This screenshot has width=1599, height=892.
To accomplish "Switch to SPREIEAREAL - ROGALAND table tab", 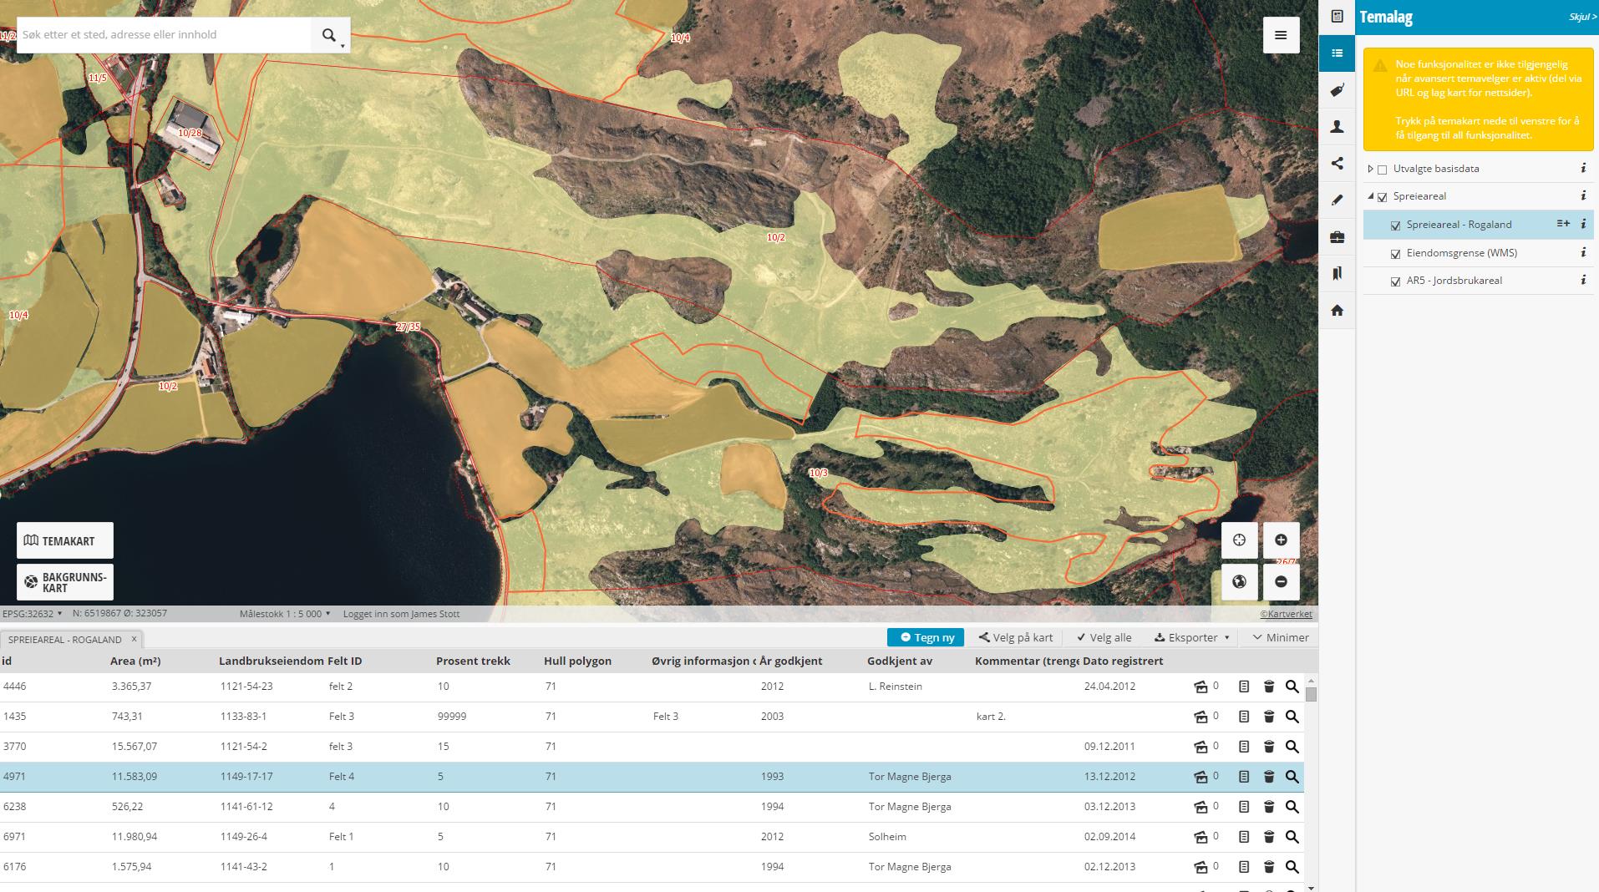I will pos(65,640).
